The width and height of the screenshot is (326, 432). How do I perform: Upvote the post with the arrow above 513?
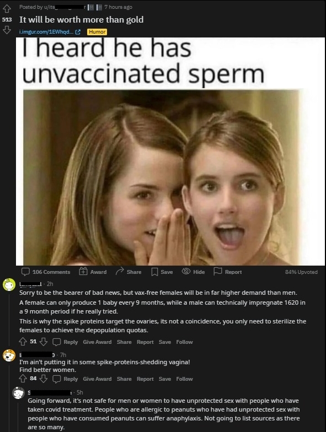[7, 9]
